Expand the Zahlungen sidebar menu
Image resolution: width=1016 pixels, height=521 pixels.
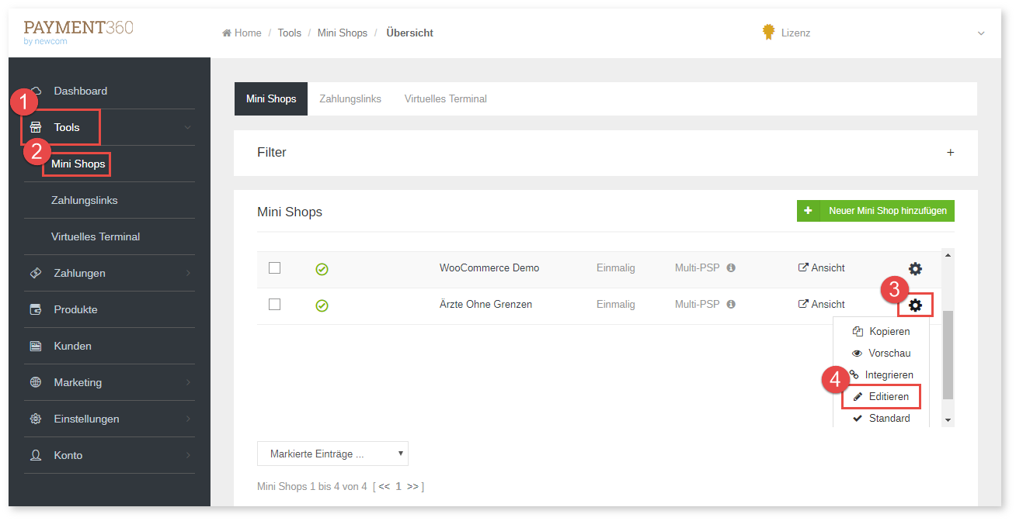(x=109, y=273)
